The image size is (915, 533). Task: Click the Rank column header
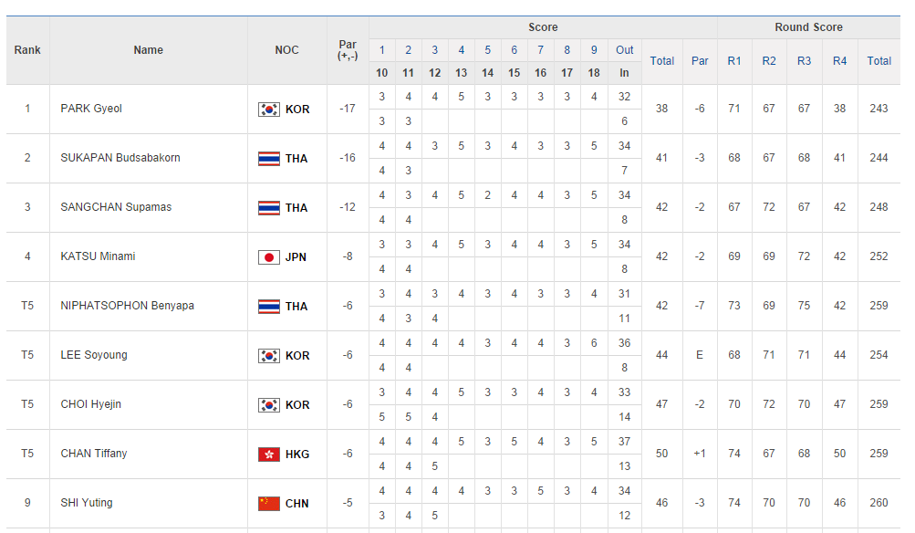click(x=27, y=50)
